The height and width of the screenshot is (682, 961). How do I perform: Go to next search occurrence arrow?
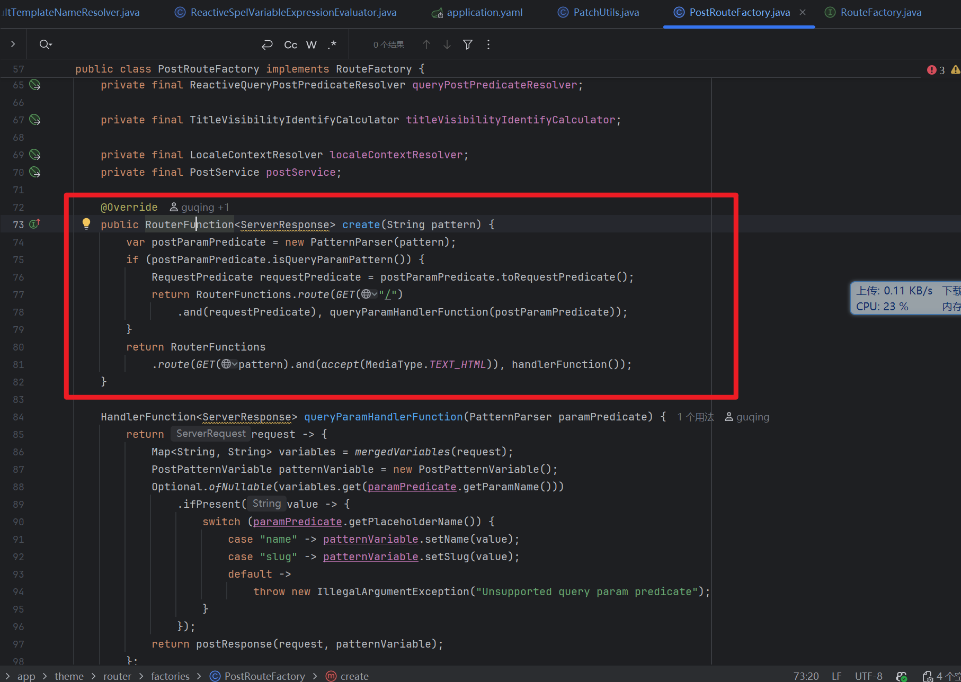click(x=447, y=45)
